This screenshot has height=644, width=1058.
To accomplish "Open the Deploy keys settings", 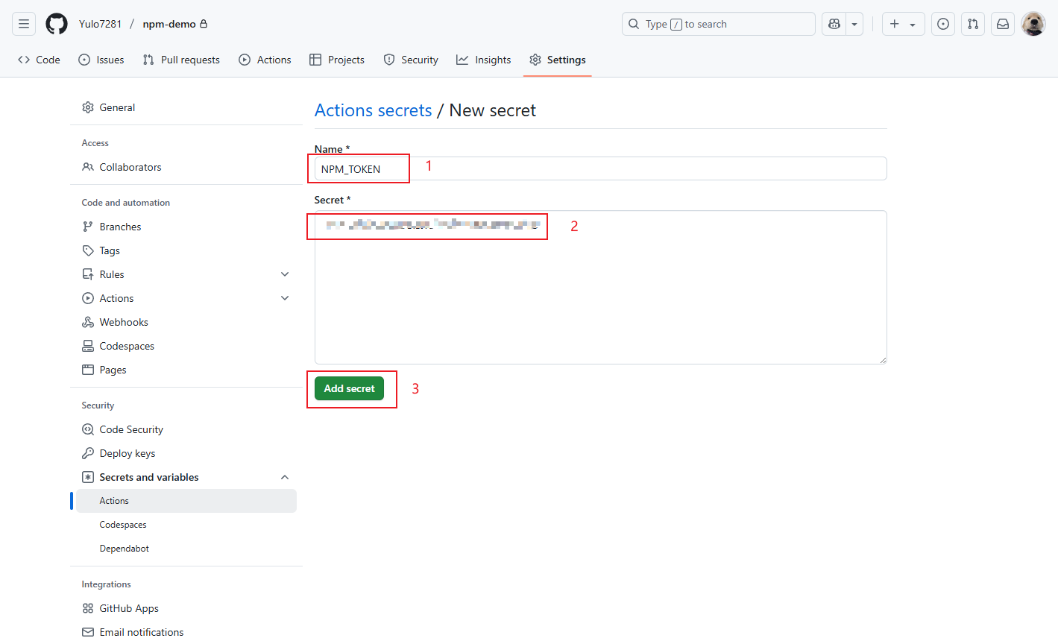I will pyautogui.click(x=126, y=452).
